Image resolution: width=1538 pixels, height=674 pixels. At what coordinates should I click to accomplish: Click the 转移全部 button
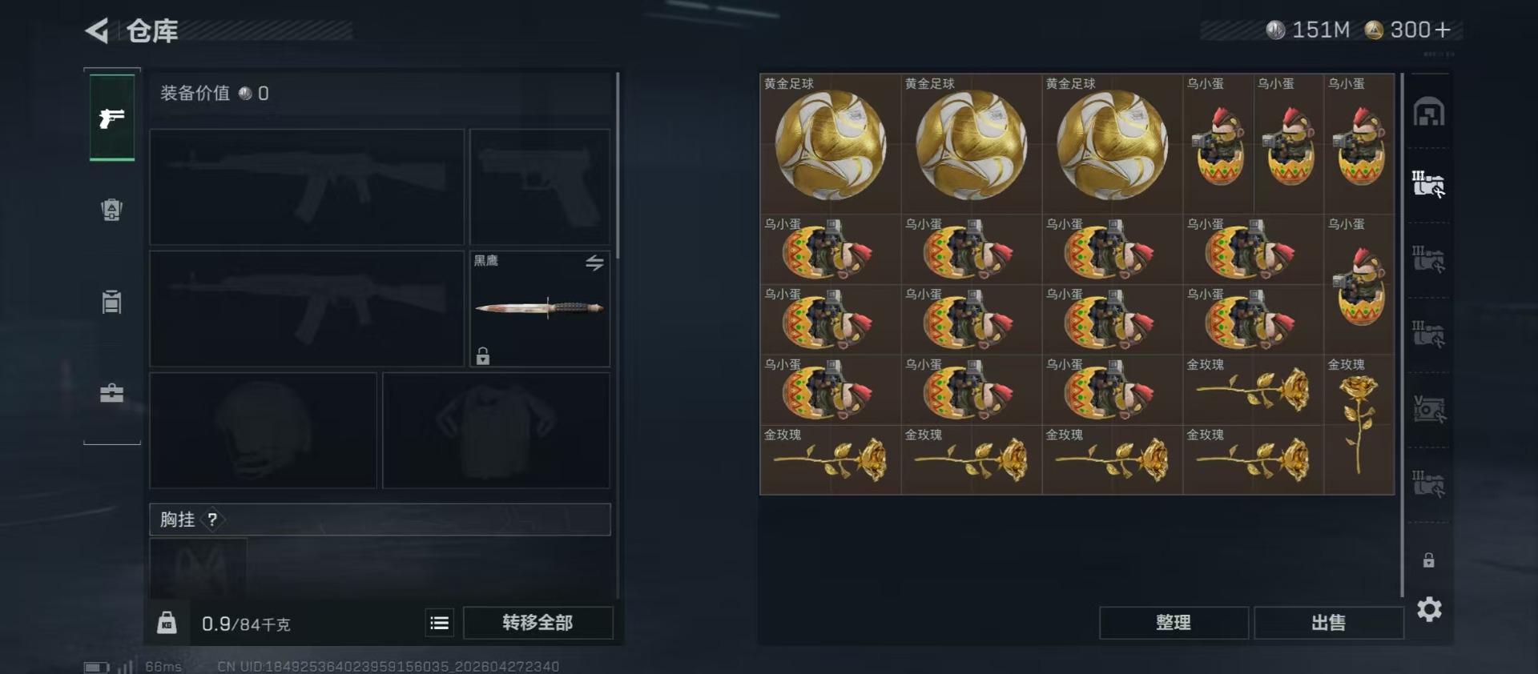[x=537, y=623]
